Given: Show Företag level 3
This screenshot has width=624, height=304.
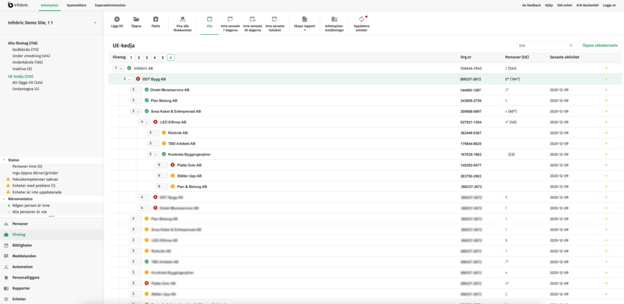Looking at the screenshot, I should pyautogui.click(x=147, y=58).
